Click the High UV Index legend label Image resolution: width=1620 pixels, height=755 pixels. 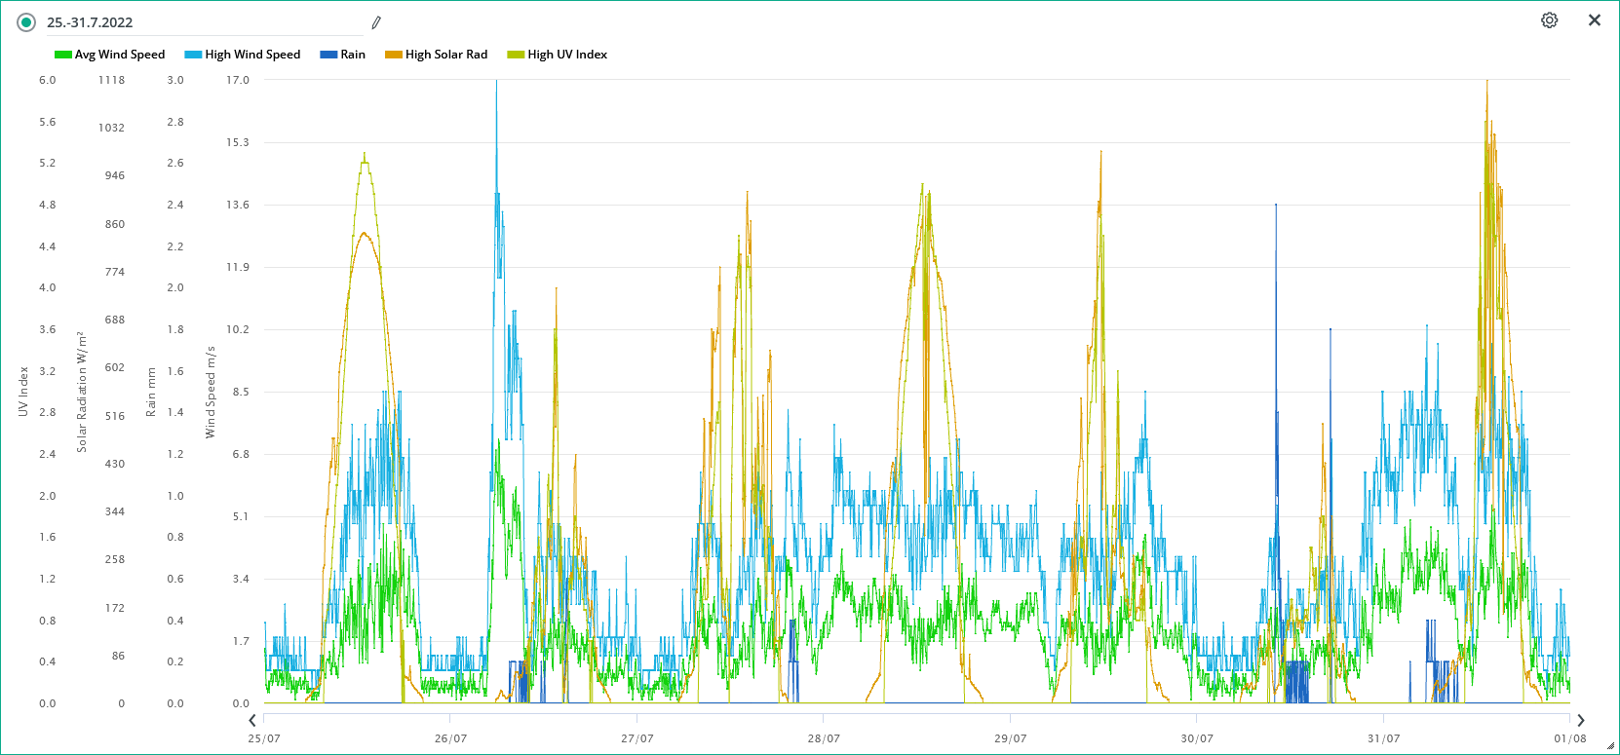pyautogui.click(x=566, y=55)
